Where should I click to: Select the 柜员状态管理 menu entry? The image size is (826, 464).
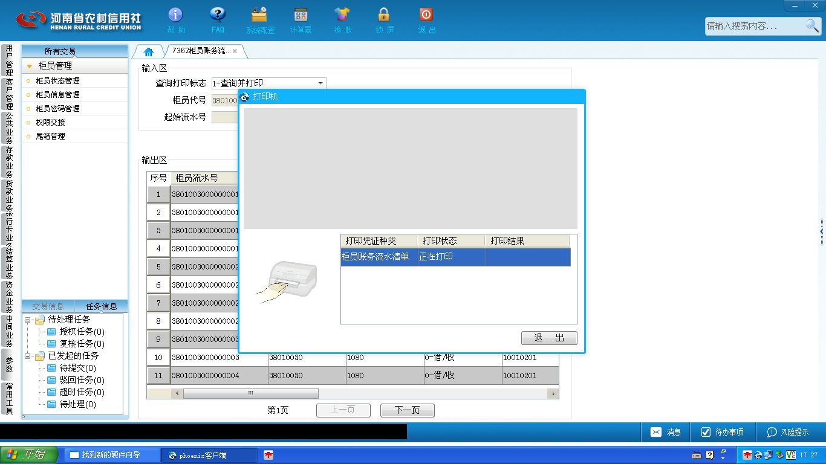click(x=57, y=80)
